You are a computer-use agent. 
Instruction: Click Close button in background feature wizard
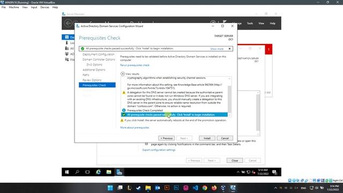235,161
